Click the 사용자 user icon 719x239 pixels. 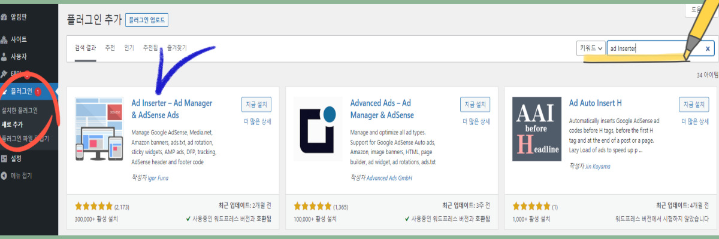(x=5, y=57)
